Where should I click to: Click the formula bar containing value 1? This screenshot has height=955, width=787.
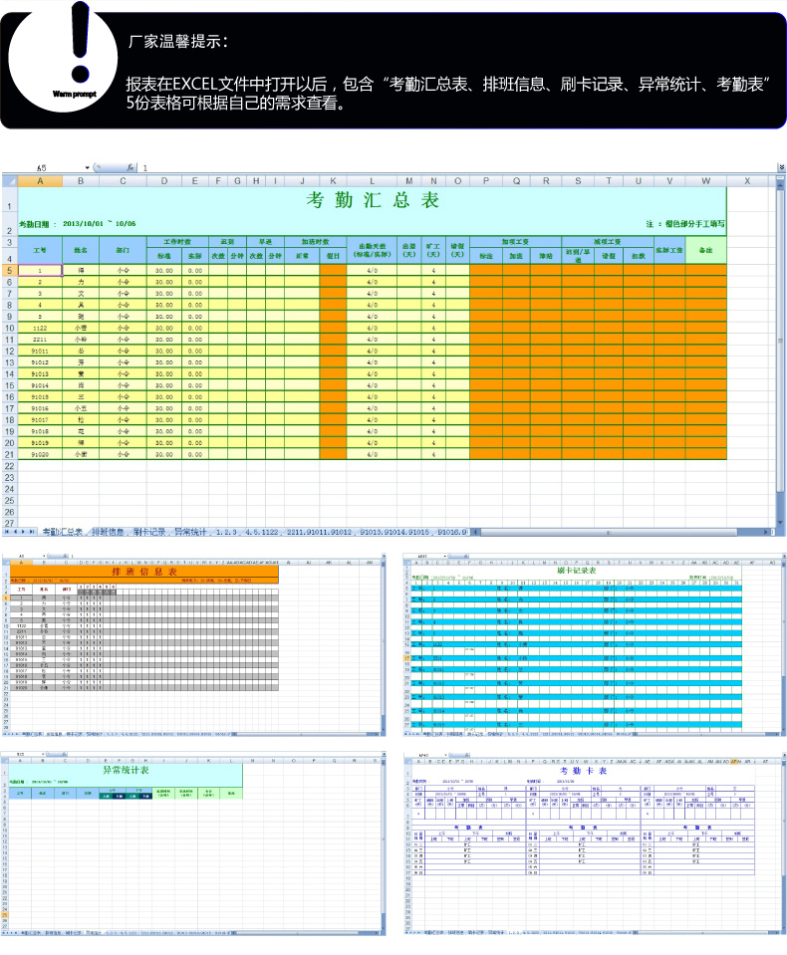click(x=457, y=167)
